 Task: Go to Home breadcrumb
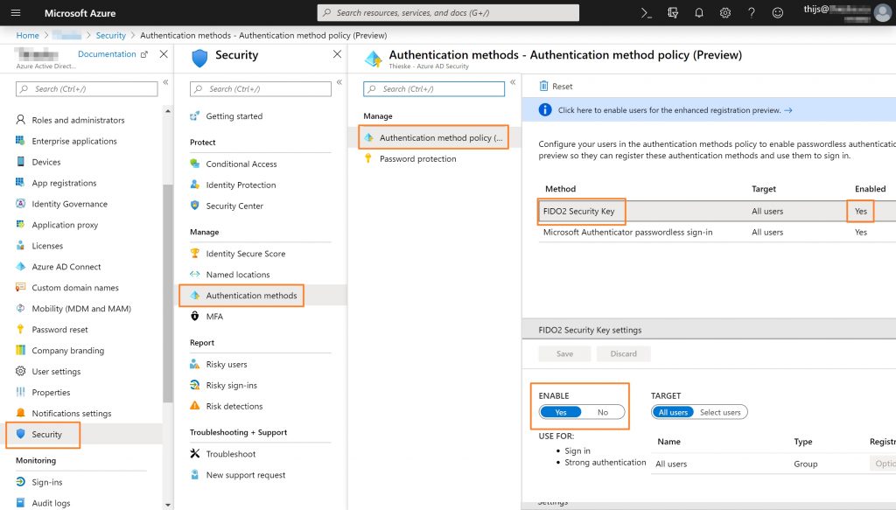(27, 35)
